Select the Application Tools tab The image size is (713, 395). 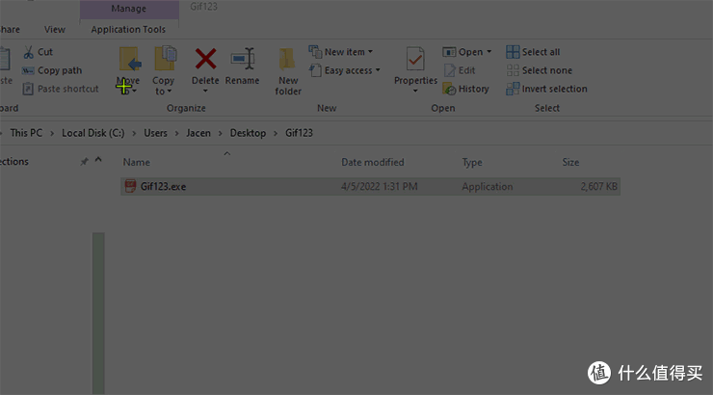click(128, 30)
